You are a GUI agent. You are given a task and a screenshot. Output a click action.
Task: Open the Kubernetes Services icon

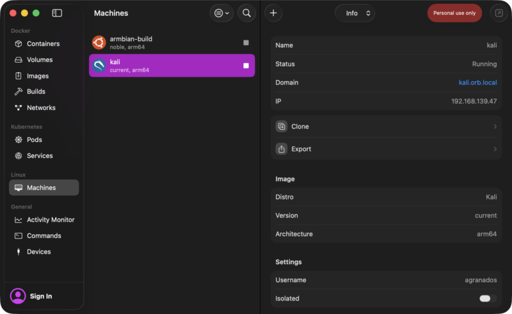pos(19,155)
